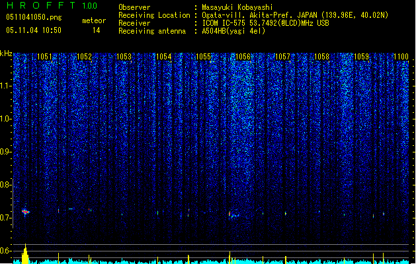Select the ICOM IC-575 receiver description
This screenshot has width=416, height=264.
pyautogui.click(x=265, y=23)
